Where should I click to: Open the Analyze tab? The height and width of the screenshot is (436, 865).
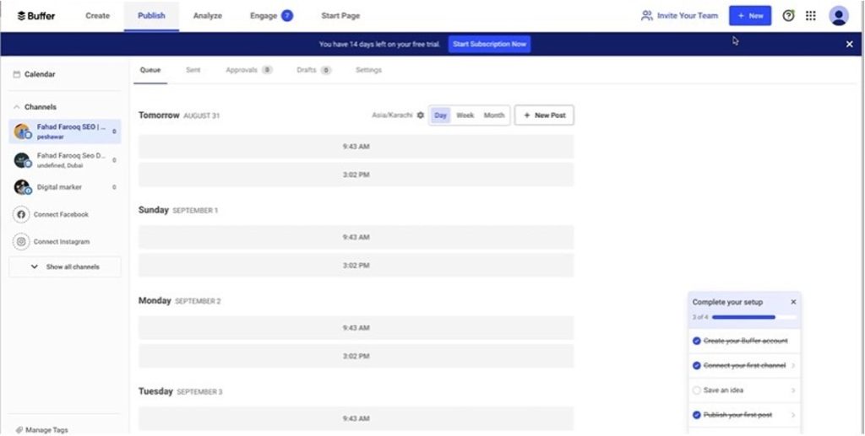click(208, 16)
